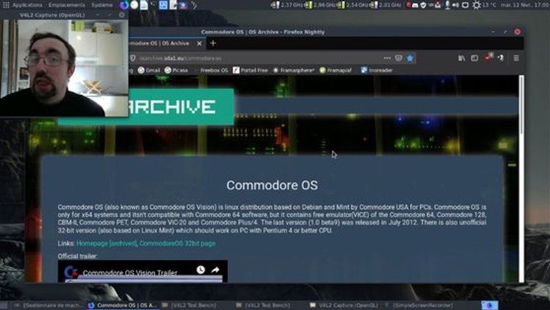Screen dimensions: 550x310
Task: Click the Homepage [archived] link
Action: [x=106, y=243]
